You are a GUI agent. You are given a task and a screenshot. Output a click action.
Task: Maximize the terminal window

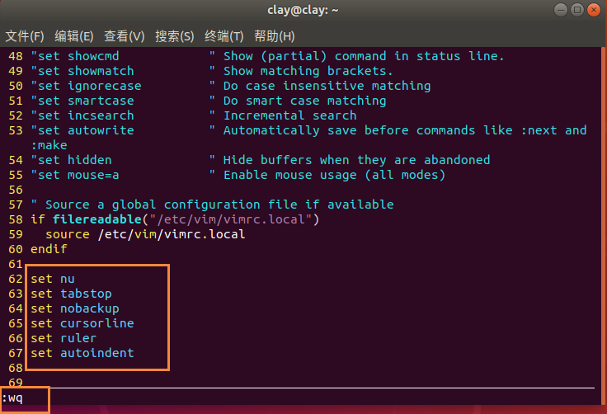click(577, 10)
